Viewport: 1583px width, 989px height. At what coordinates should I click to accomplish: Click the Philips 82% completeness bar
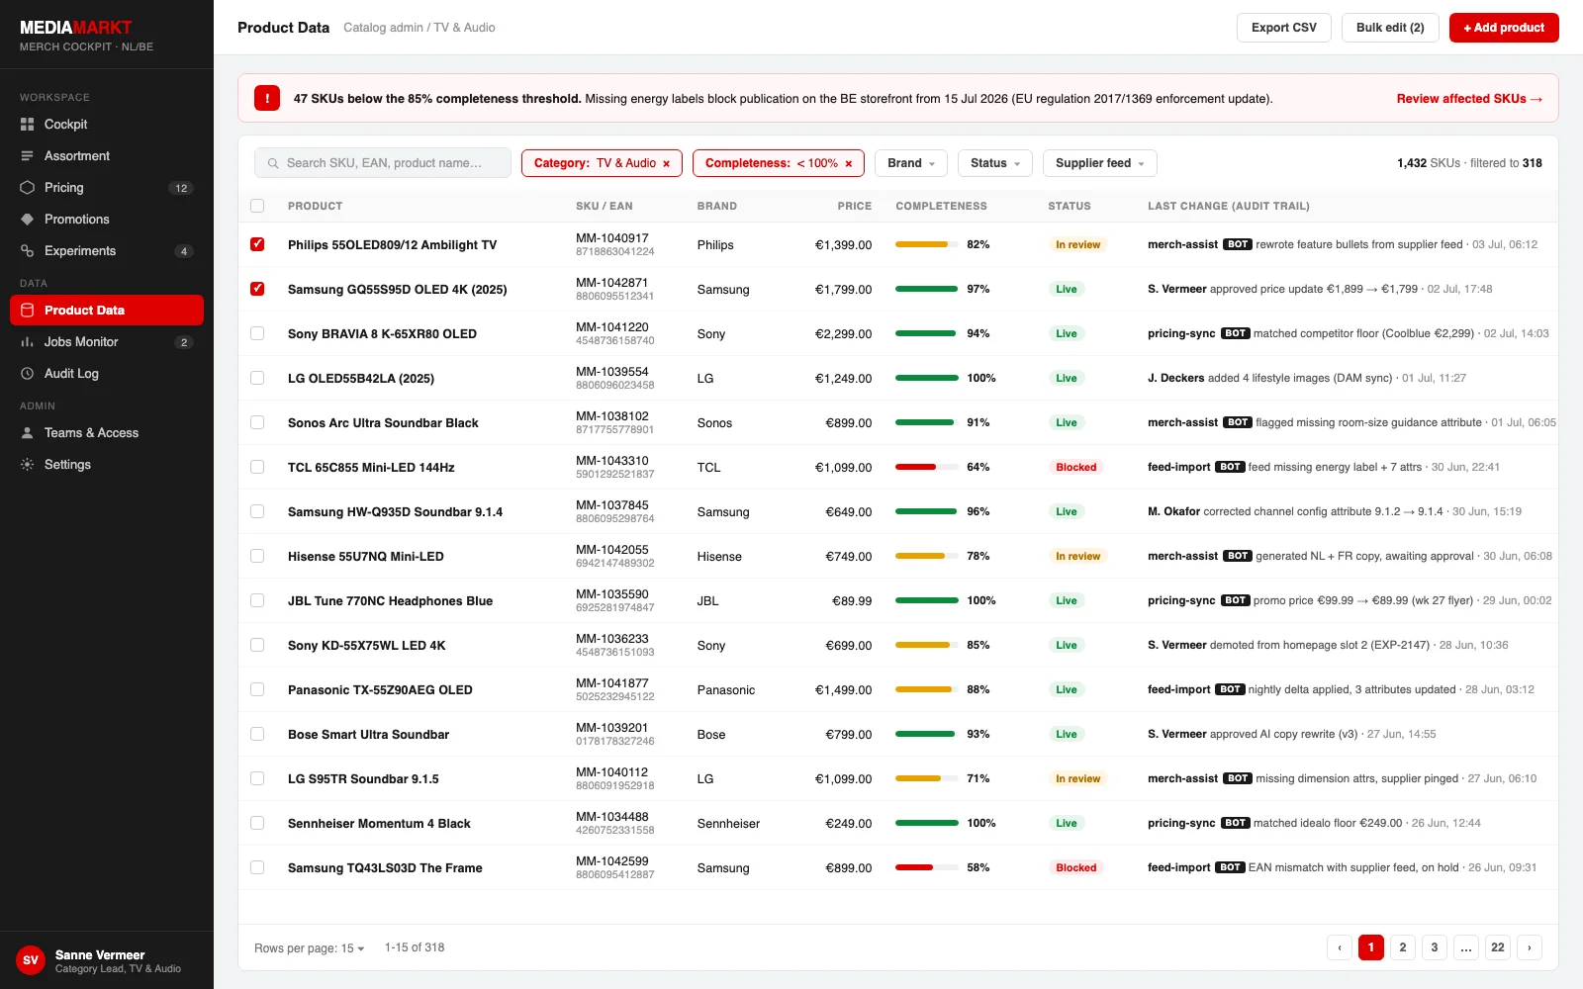pos(927,244)
